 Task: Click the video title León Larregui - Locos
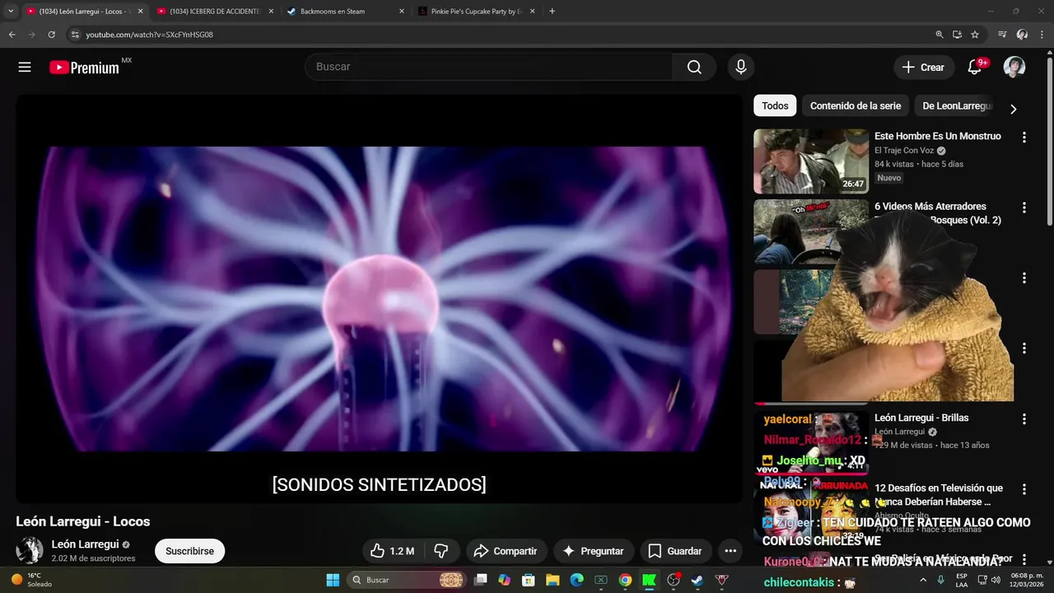(x=82, y=521)
